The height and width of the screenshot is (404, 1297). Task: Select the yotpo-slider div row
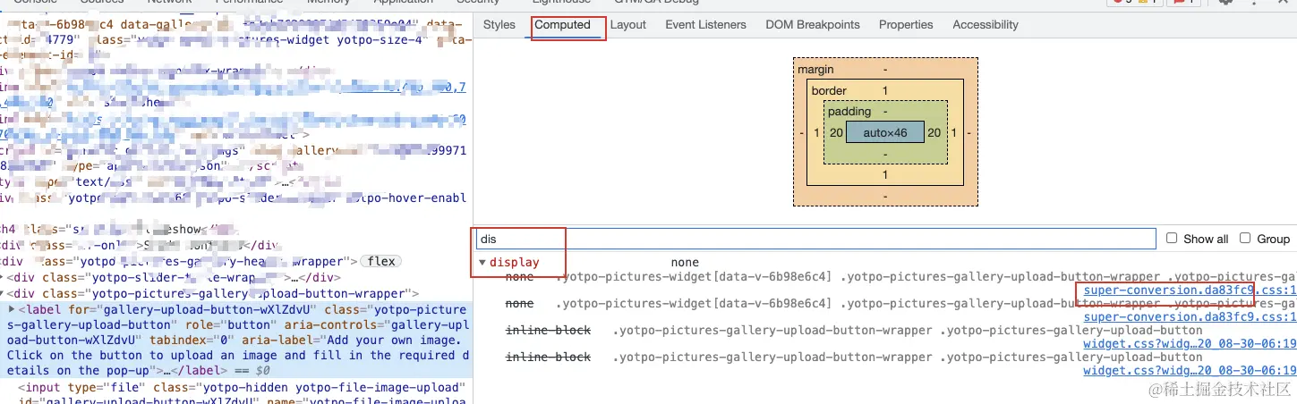pyautogui.click(x=236, y=277)
